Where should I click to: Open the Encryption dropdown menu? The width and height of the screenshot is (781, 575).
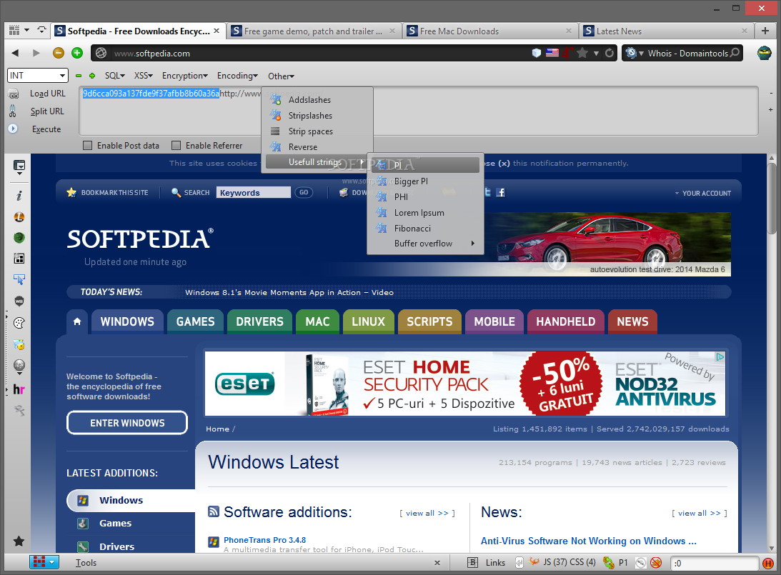pyautogui.click(x=185, y=76)
